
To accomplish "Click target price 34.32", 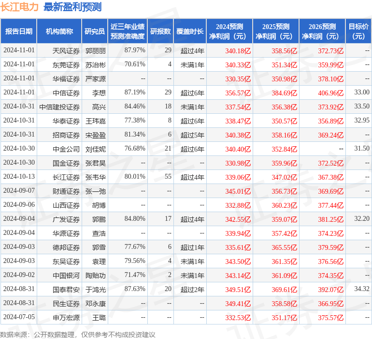I will [x=362, y=289].
